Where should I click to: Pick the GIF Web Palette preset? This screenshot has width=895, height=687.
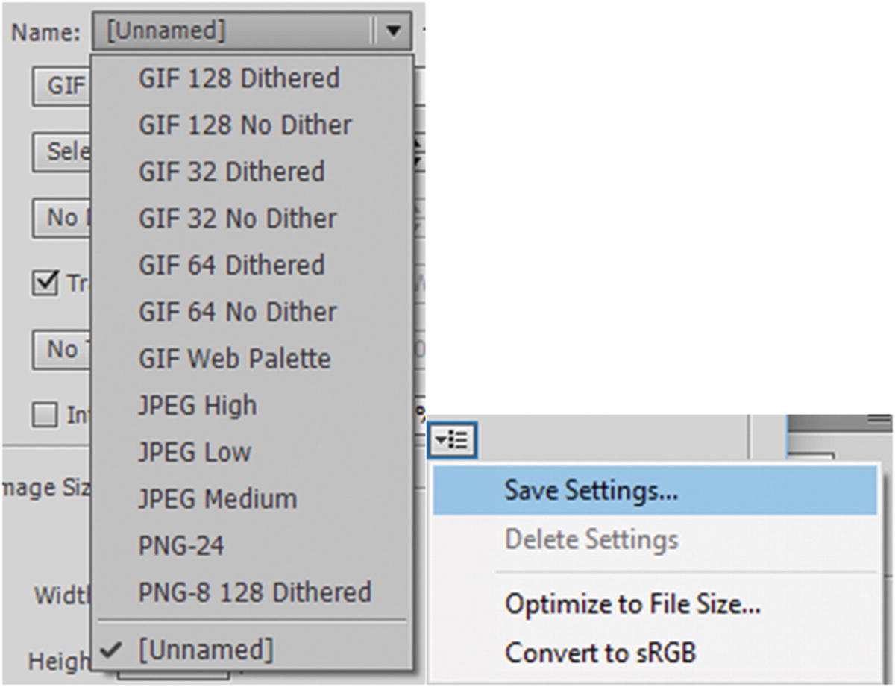tap(235, 359)
